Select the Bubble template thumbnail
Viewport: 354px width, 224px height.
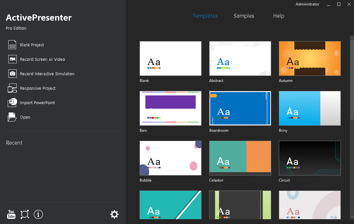point(171,158)
